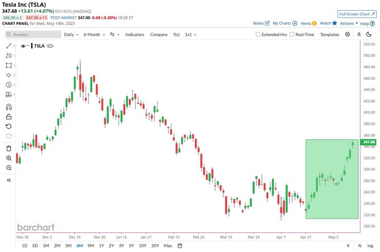The image size is (380, 252).
Task: Open the My Charts link
Action: (x=282, y=23)
